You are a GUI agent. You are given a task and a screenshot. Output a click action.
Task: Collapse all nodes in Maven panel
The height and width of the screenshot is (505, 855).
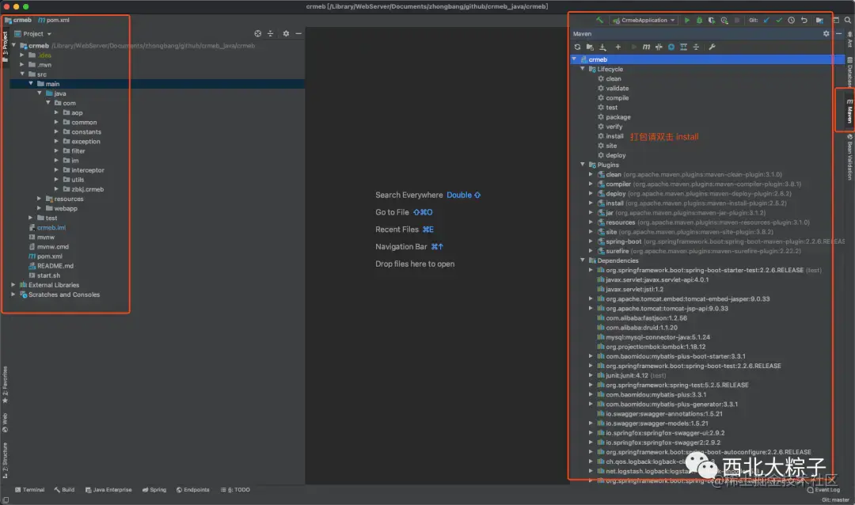[696, 47]
